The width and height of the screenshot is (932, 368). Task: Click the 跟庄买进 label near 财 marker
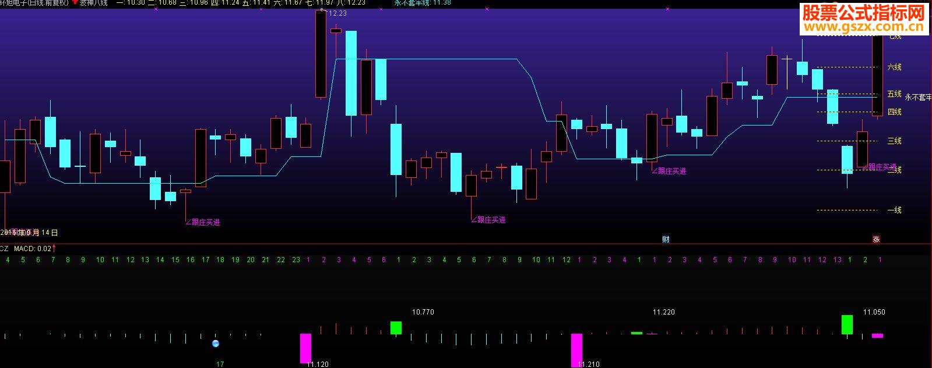[x=670, y=171]
